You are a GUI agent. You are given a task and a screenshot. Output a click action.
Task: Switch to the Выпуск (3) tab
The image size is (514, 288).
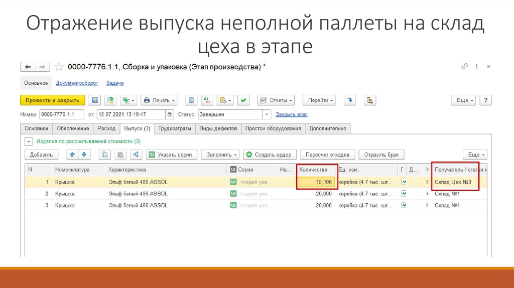137,128
